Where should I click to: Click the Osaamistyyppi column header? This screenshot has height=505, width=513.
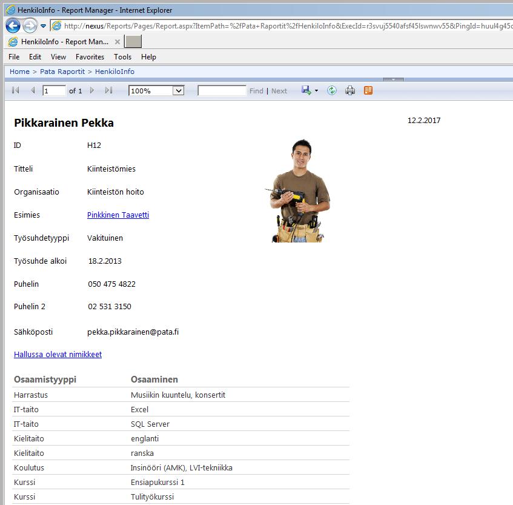(x=45, y=380)
